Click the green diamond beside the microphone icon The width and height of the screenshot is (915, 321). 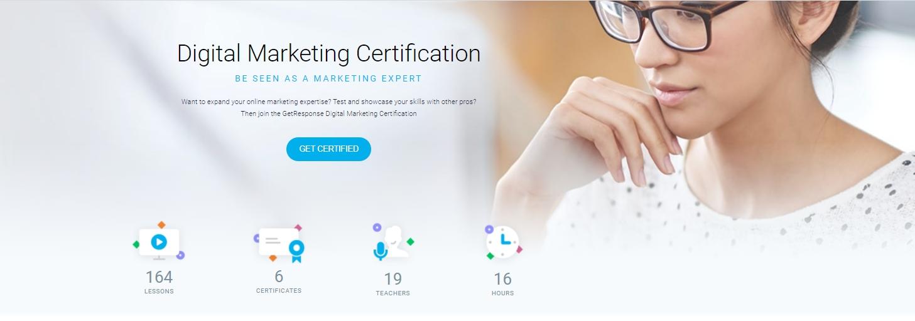point(410,241)
